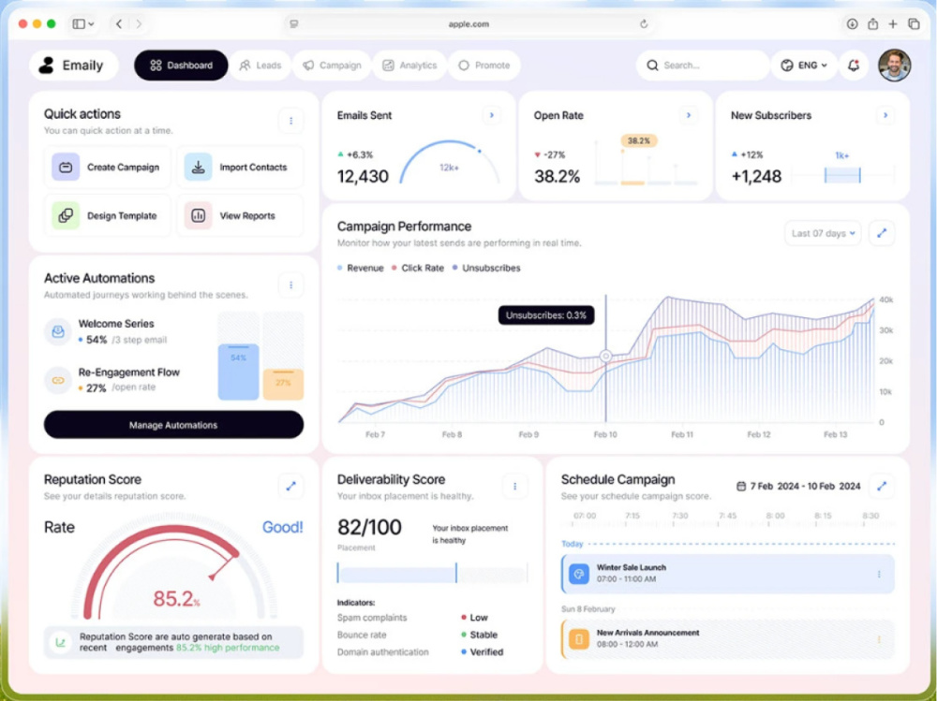This screenshot has height=701, width=937.
Task: Click the Manage Automations button
Action: point(173,425)
